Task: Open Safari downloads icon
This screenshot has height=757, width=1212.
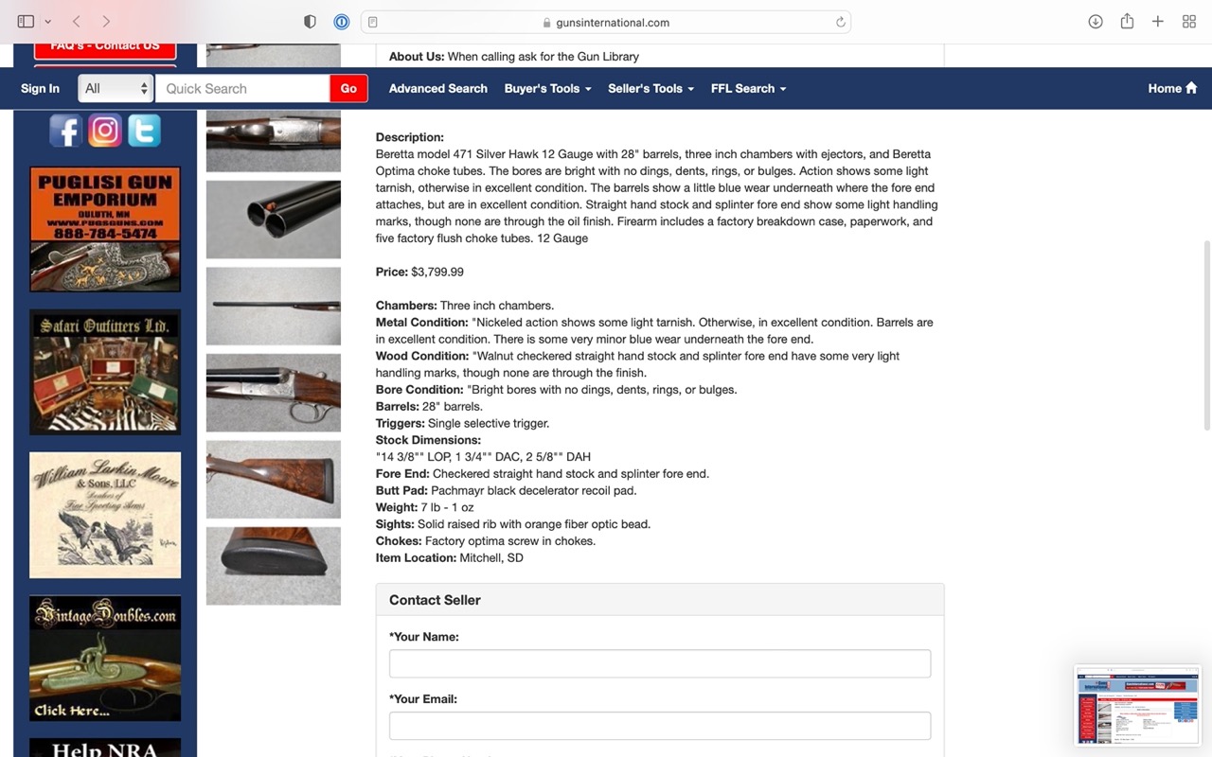Action: pos(1096,22)
